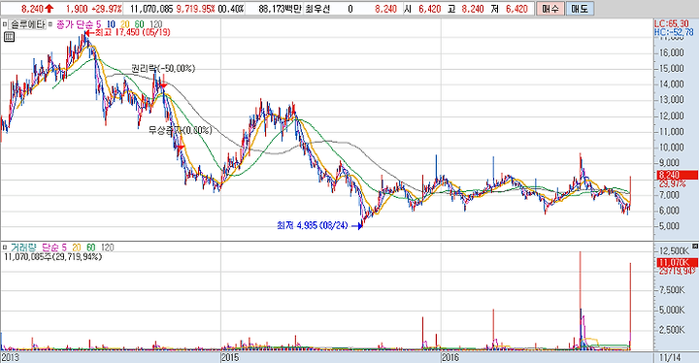Click volume moving average 120 label
Image resolution: width=699 pixels, height=363 pixels.
pyautogui.click(x=108, y=247)
